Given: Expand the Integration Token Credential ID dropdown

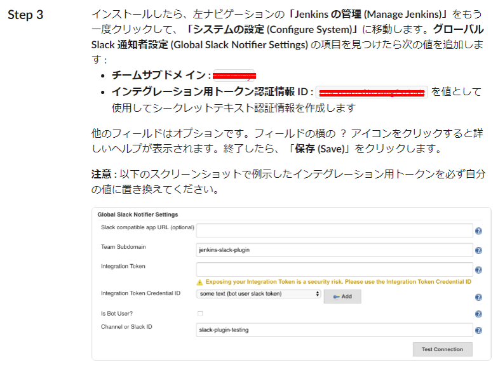Looking at the screenshot, I should (x=259, y=294).
